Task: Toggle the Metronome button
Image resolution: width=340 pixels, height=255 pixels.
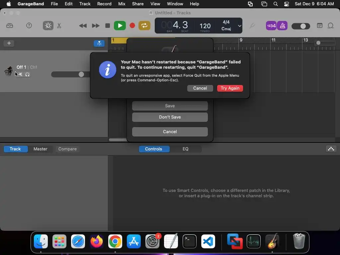Action: [282, 26]
